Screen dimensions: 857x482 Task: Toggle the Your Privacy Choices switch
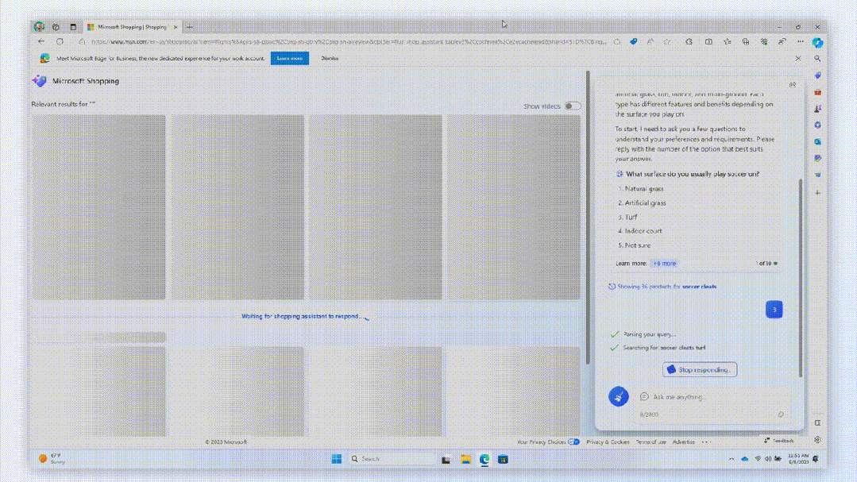pos(573,442)
